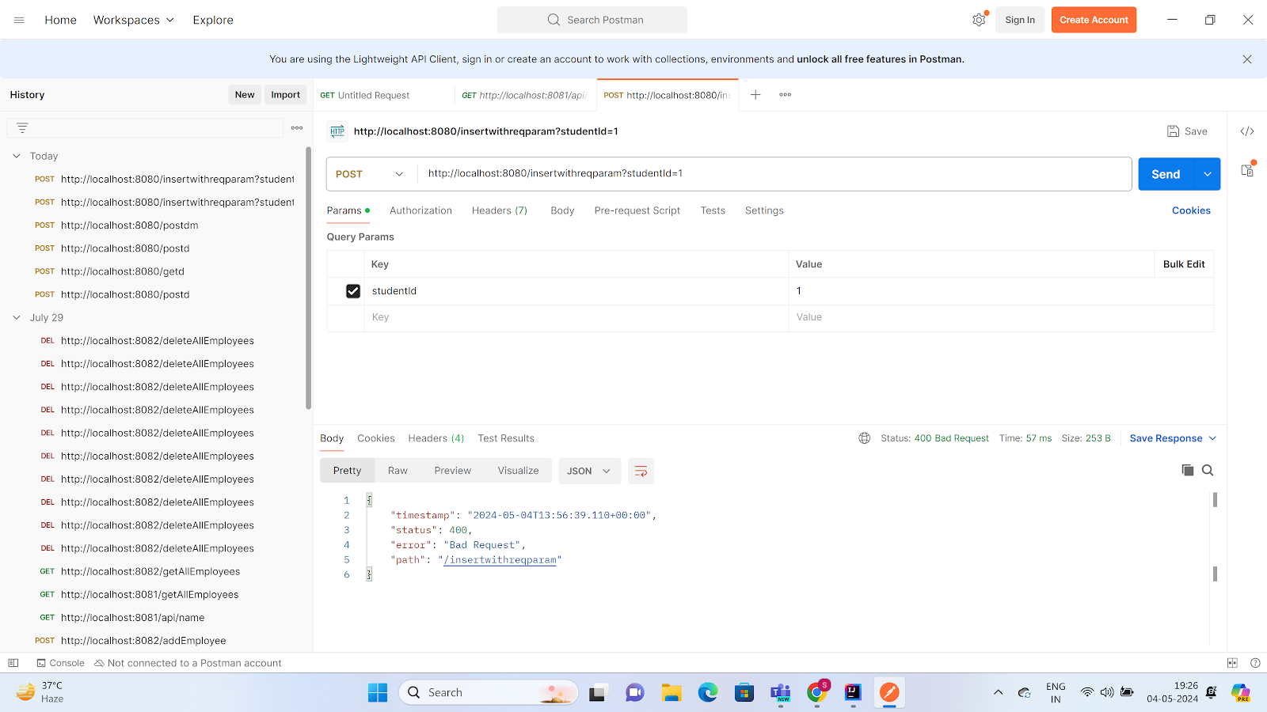This screenshot has height=712, width=1267.
Task: Open Microsoft Store from the taskbar
Action: tap(744, 693)
